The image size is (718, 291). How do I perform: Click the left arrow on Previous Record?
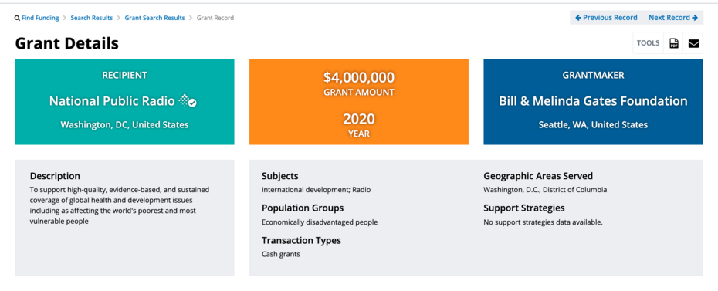click(x=578, y=18)
